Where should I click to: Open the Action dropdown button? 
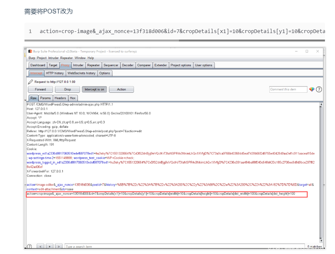[x=121, y=89]
